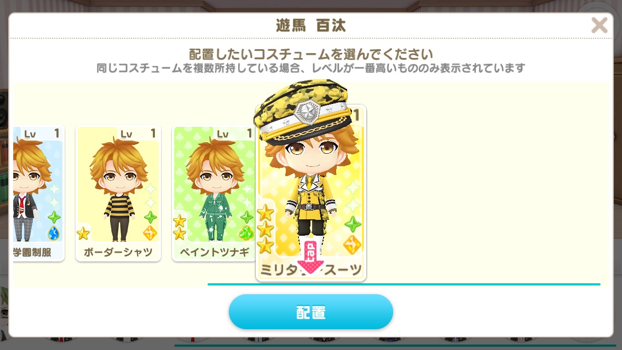Click the teal horizontal scrollbar

point(404,284)
